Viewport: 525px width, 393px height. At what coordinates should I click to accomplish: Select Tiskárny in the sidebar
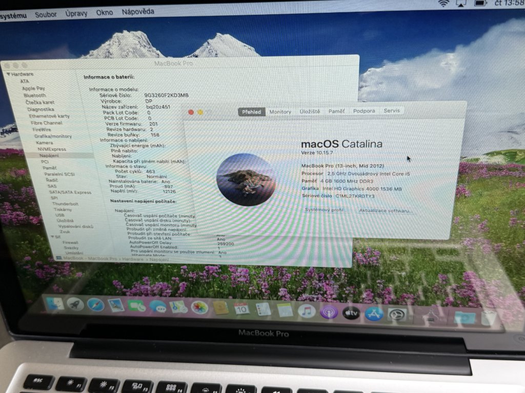pos(63,209)
